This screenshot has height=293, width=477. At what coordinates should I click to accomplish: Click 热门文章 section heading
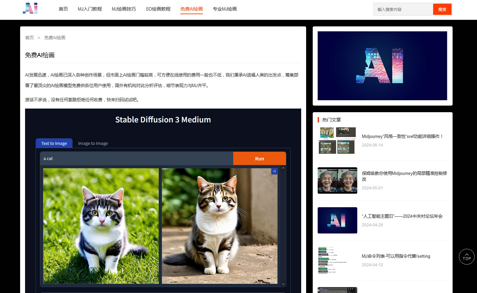coord(332,120)
